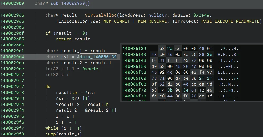The width and height of the screenshot is (263, 137).
Task: Click the jump(result_1) call
Action: [x=64, y=134]
